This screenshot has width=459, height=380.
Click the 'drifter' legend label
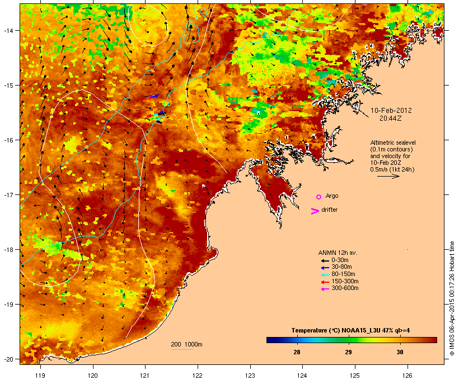click(329, 210)
